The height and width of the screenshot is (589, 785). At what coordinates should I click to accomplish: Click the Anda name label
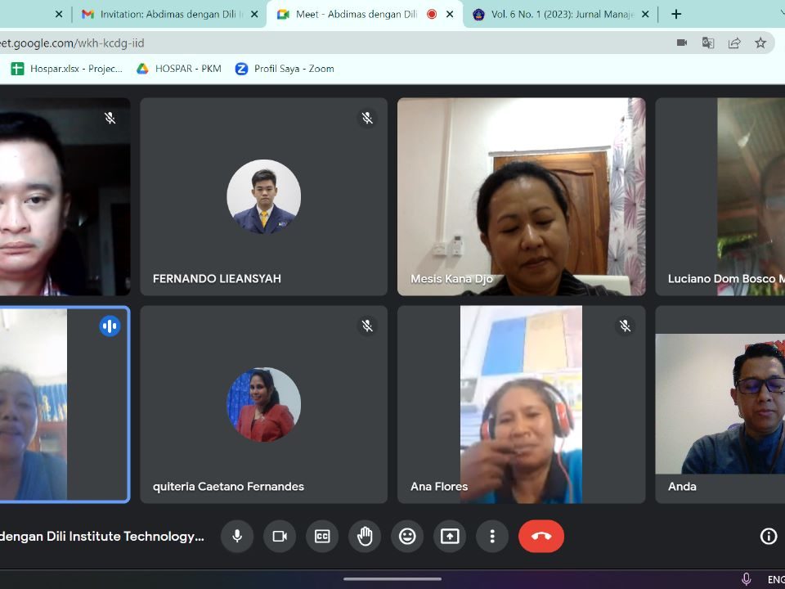click(x=682, y=486)
